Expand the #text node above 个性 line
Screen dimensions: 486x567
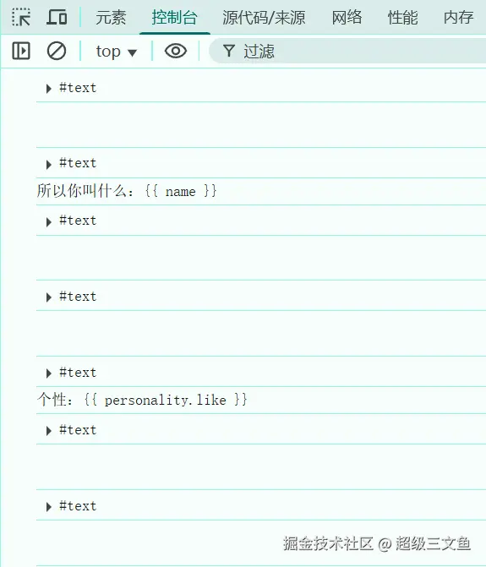49,373
